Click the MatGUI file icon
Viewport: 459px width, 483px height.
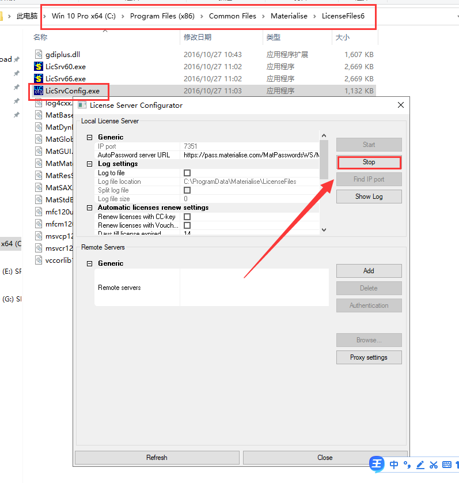tap(39, 151)
